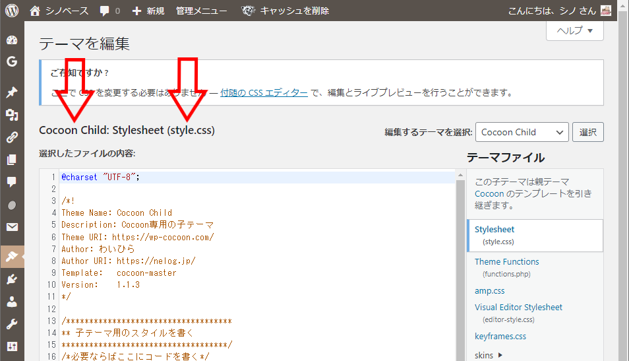Screen dimensions: 629x361
Task: Open the amp.css theme file
Action: coord(489,291)
